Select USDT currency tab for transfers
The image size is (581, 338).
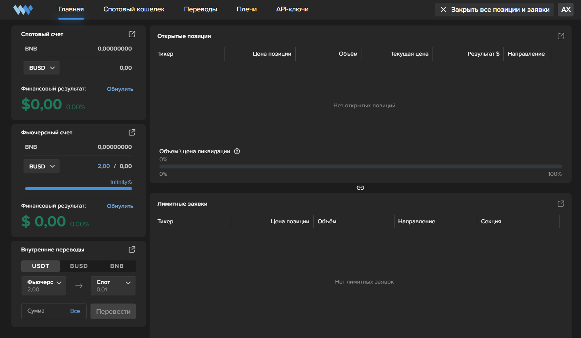point(41,266)
